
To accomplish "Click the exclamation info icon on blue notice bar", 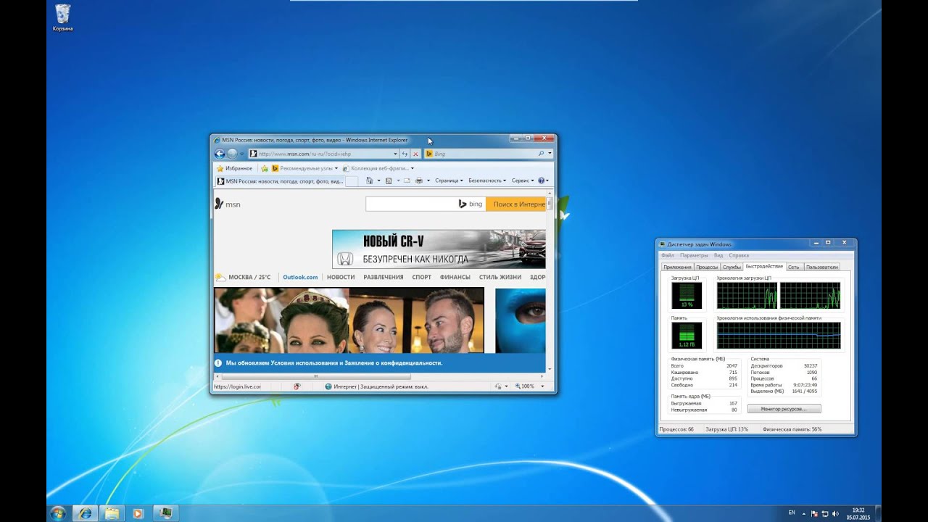I will coord(217,363).
